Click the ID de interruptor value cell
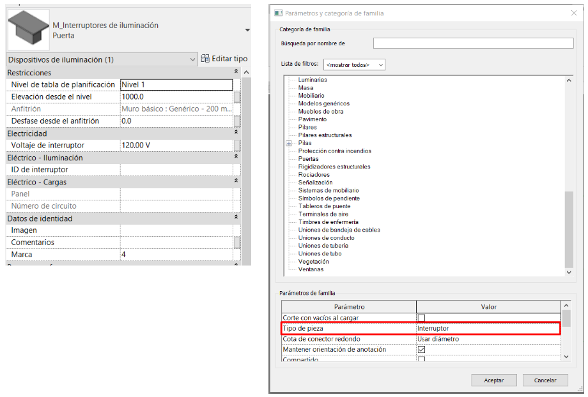 tap(176, 170)
